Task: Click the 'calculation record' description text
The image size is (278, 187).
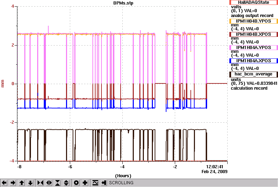Action: coord(249,88)
